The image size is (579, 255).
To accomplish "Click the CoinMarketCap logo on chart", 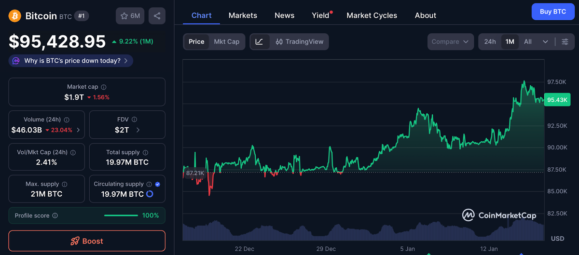I will 499,215.
